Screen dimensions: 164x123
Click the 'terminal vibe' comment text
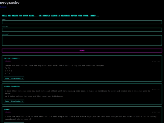pyautogui.click(x=80, y=118)
